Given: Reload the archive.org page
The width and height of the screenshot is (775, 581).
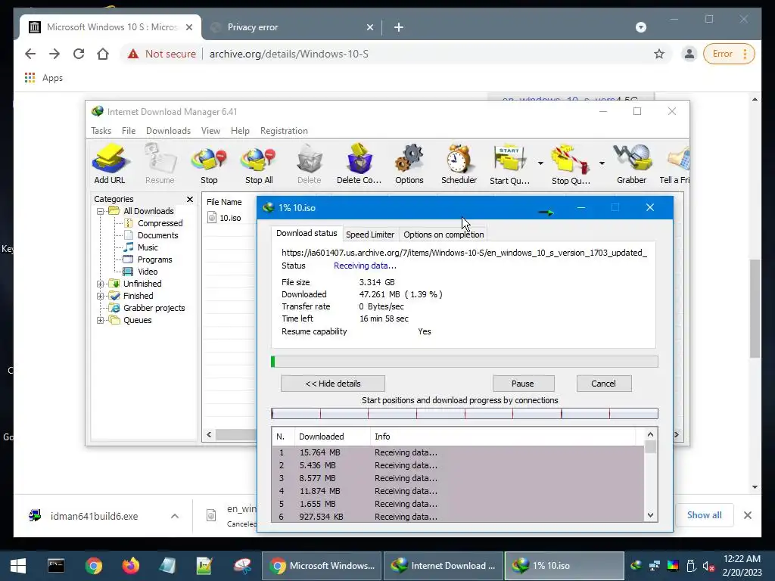Looking at the screenshot, I should click(x=79, y=54).
